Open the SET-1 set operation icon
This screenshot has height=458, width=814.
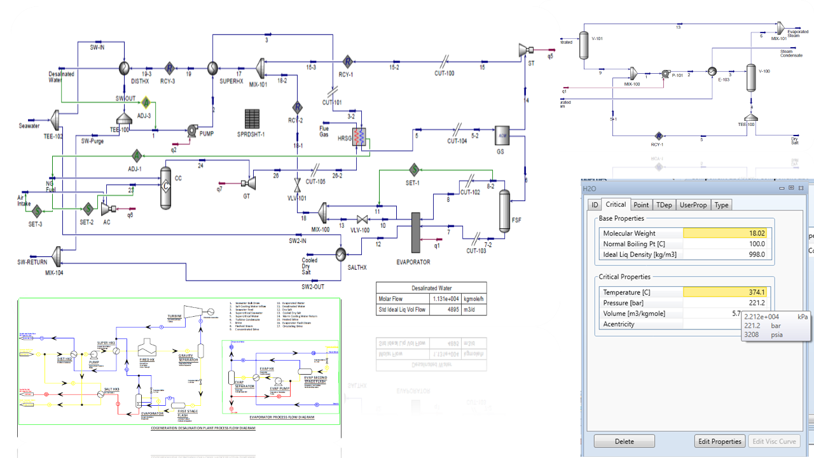[x=413, y=169]
